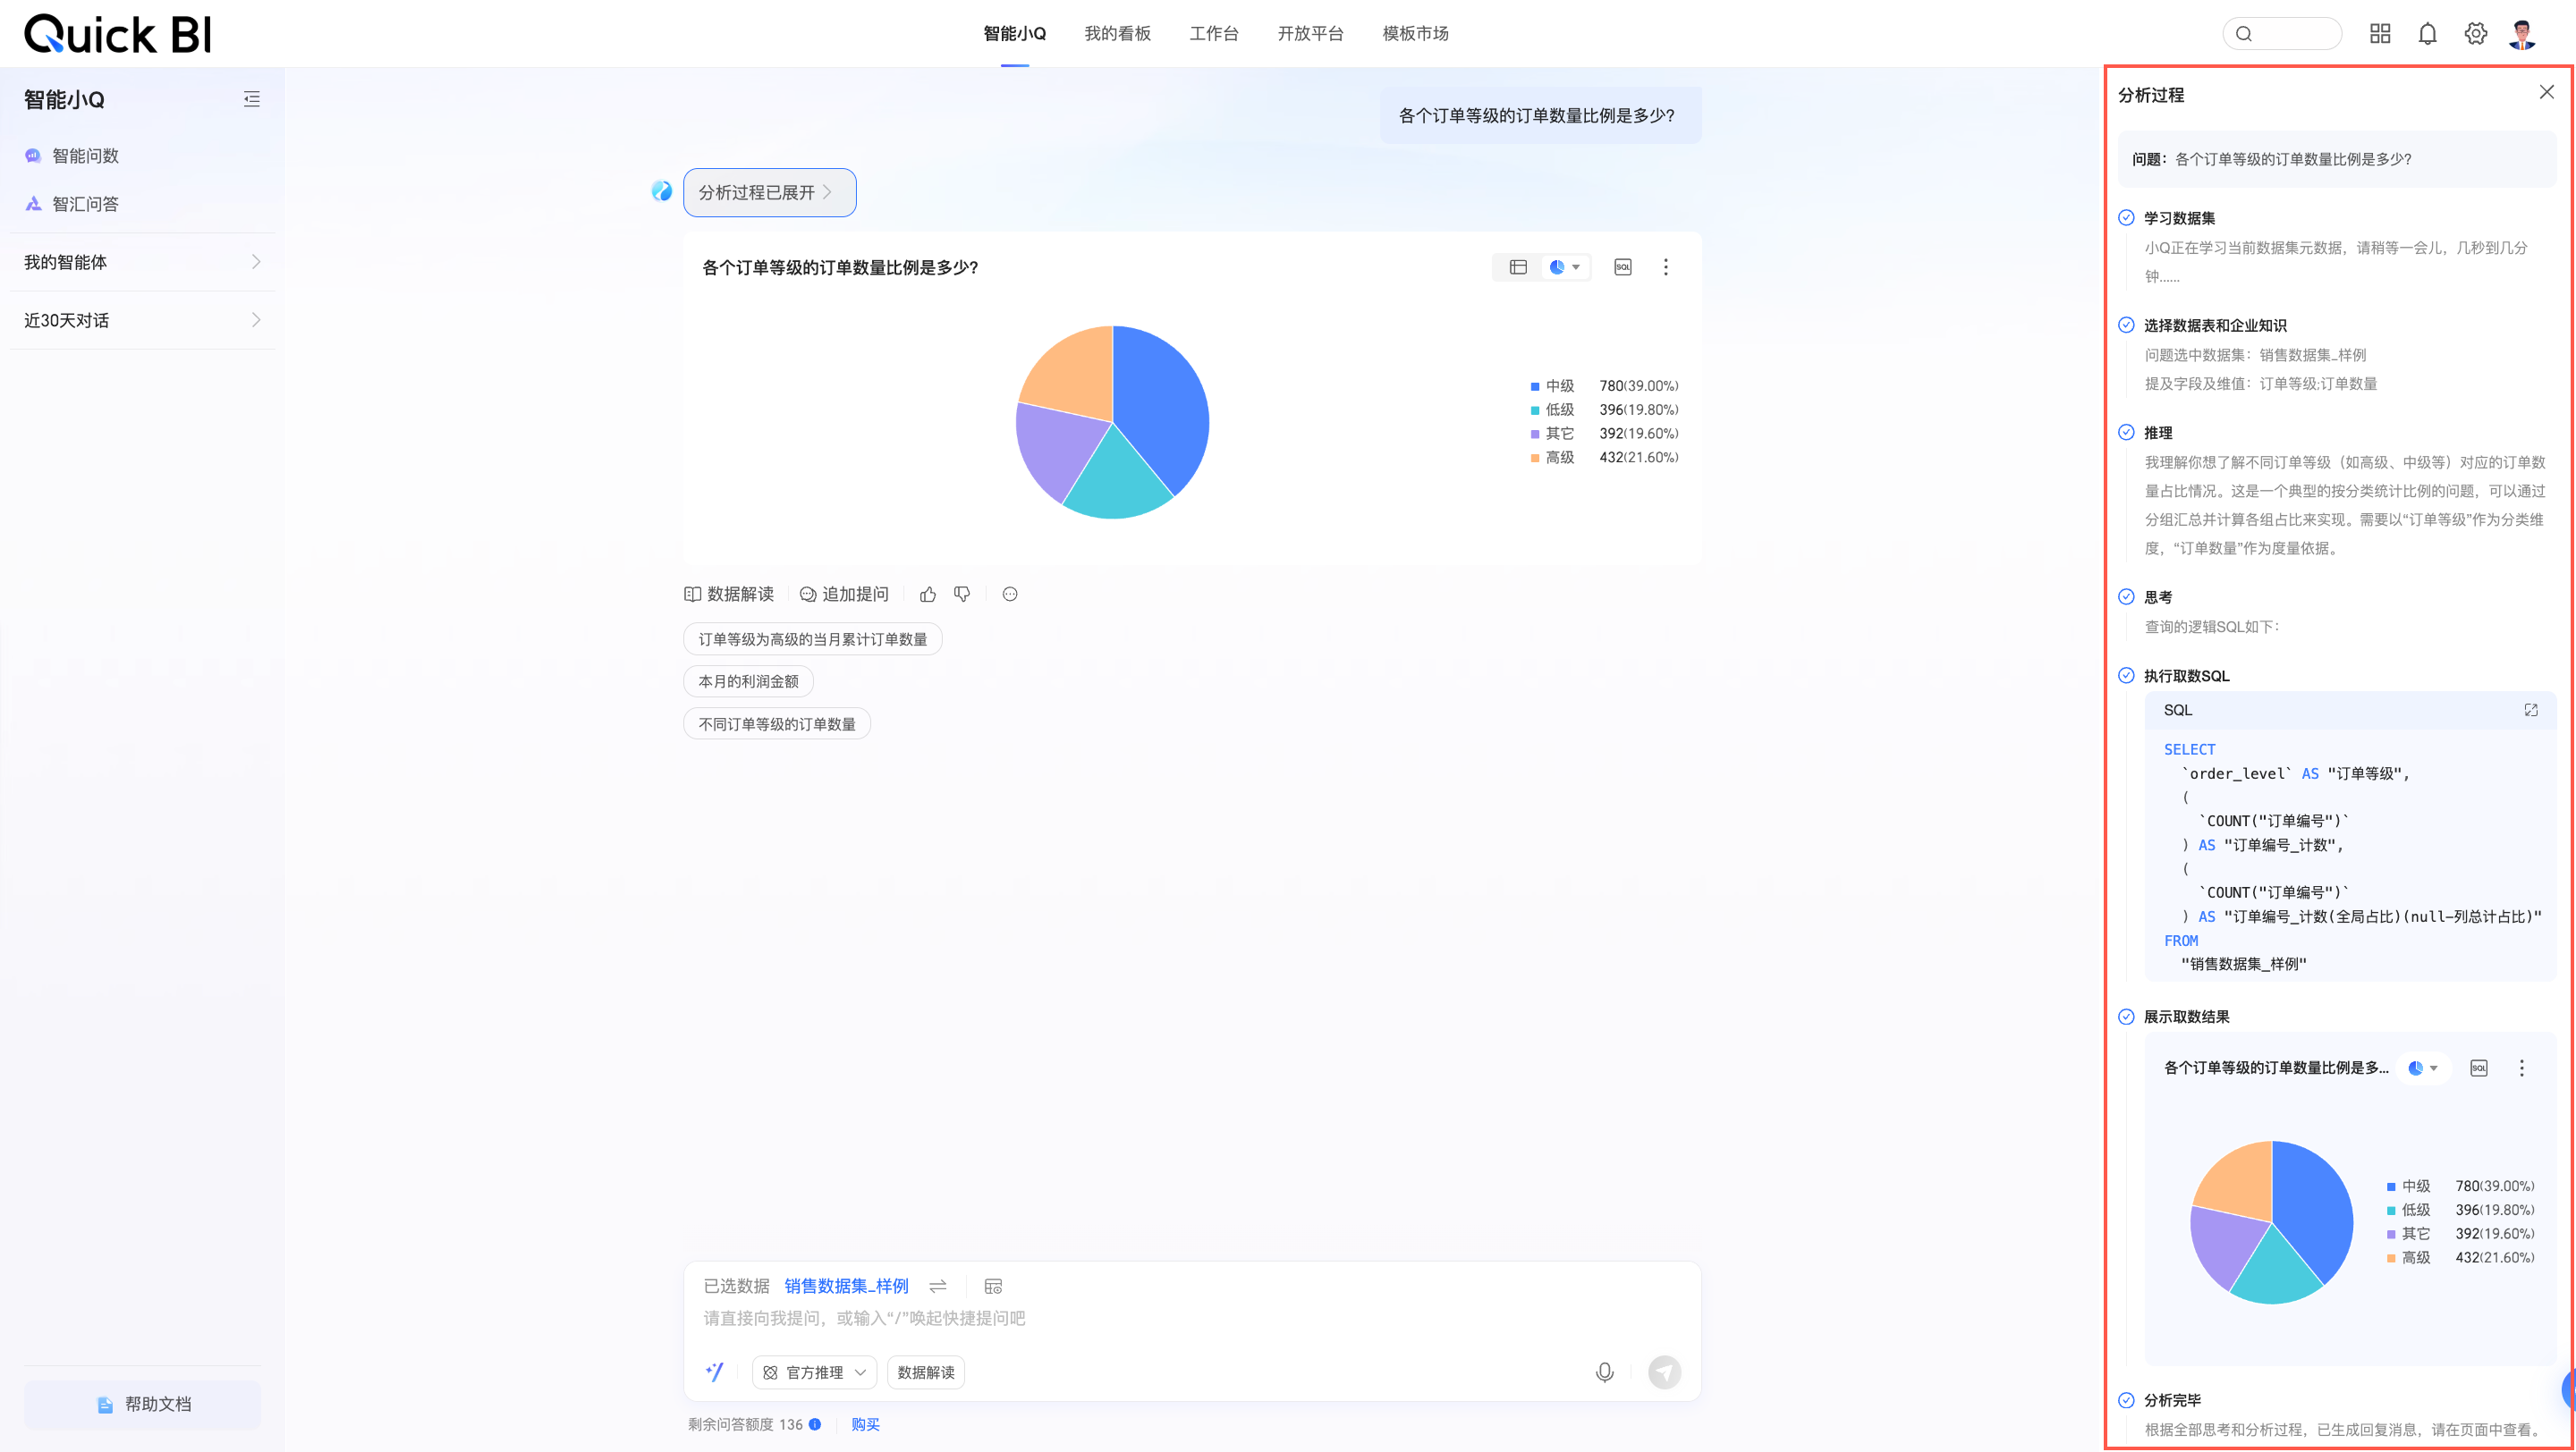This screenshot has width=2576, height=1452.
Task: Click the 销售数据集_样例 dataset link
Action: 846,1286
